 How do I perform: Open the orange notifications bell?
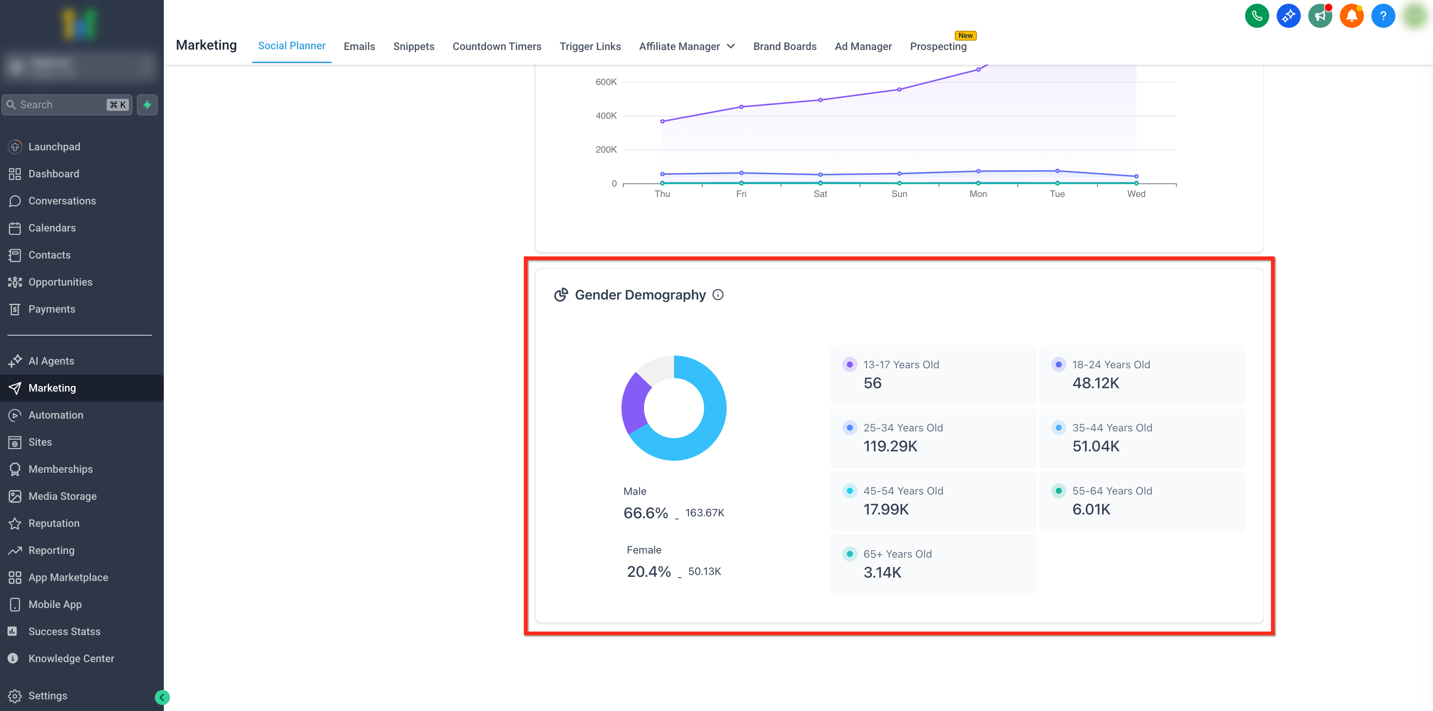(x=1351, y=16)
